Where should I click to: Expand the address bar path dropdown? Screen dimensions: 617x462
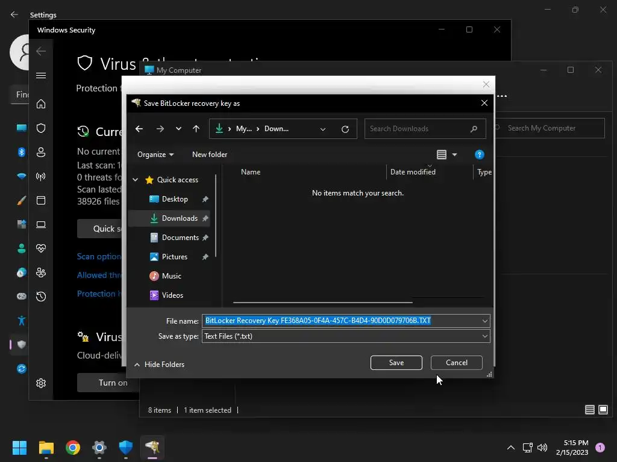323,129
